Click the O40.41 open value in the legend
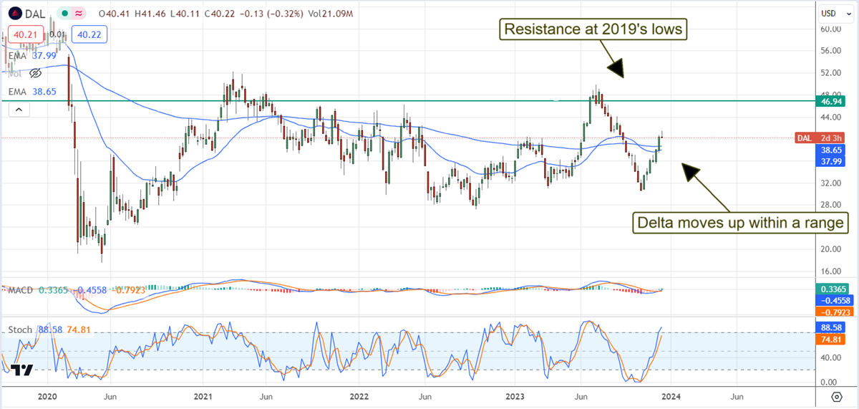 click(115, 13)
